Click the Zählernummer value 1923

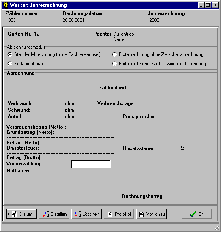[11, 20]
